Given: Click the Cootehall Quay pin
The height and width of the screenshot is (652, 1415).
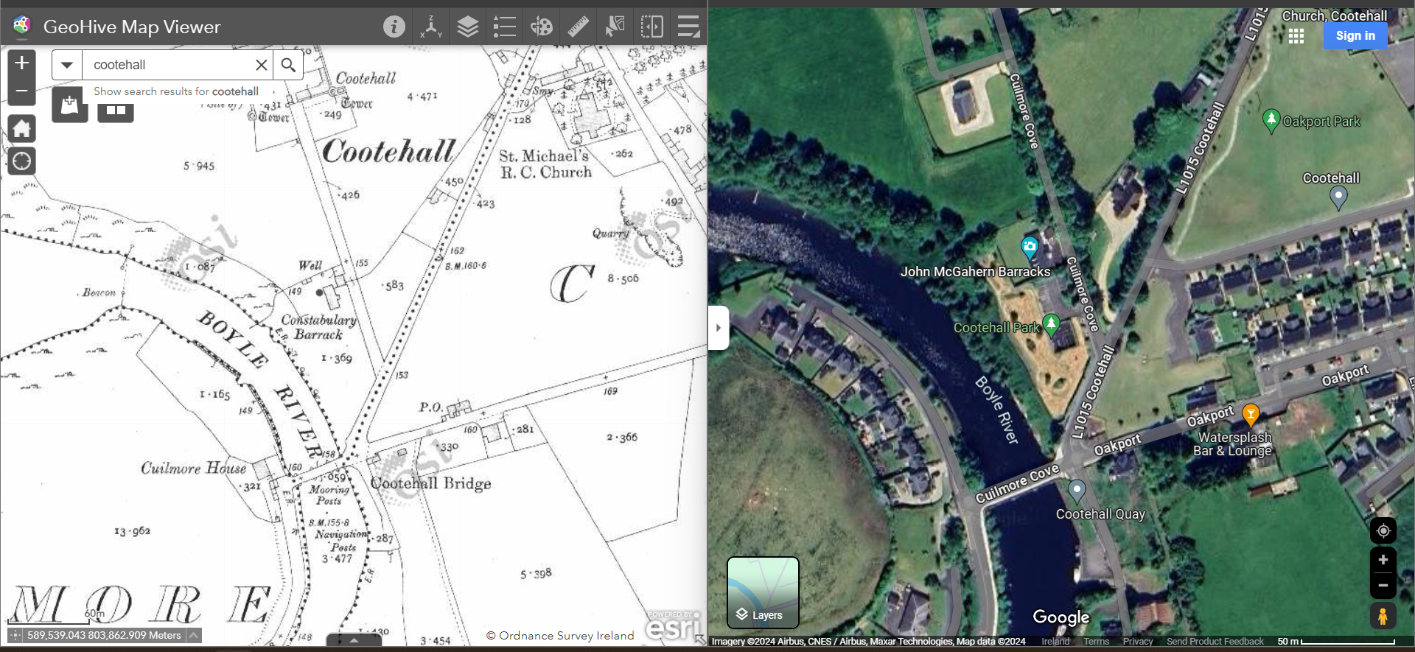Looking at the screenshot, I should click(x=1077, y=491).
